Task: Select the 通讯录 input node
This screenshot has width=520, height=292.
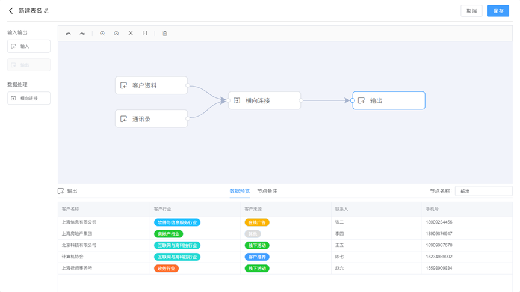Action: coord(151,119)
